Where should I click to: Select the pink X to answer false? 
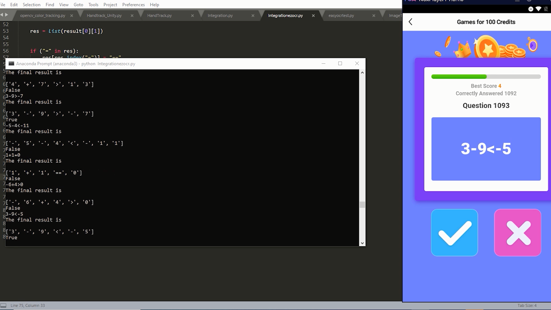click(517, 233)
